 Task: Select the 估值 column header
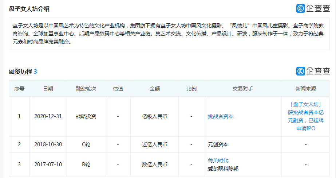coord(118,89)
